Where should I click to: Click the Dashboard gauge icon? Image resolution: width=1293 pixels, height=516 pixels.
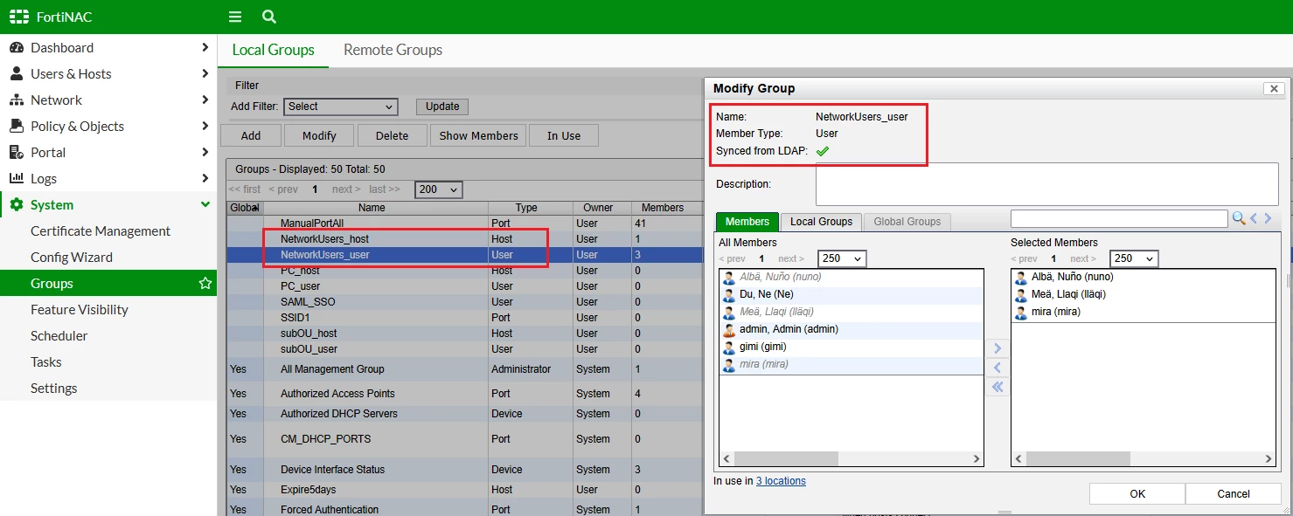[x=17, y=48]
